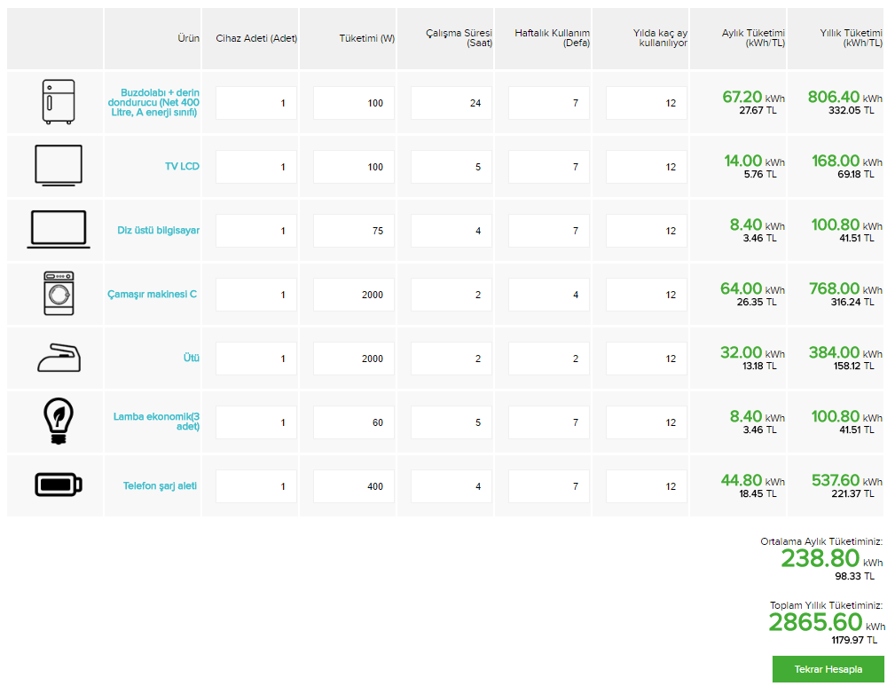Edit iron months-per-year field
Image resolution: width=895 pixels, height=686 pixels.
[x=647, y=359]
